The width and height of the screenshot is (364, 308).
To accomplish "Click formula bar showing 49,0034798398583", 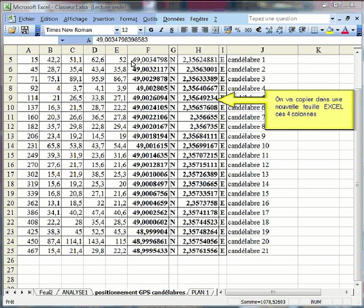I will coord(228,40).
